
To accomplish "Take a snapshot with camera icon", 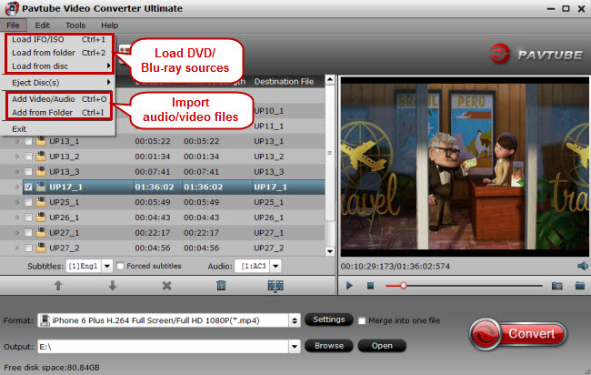I will click(556, 286).
